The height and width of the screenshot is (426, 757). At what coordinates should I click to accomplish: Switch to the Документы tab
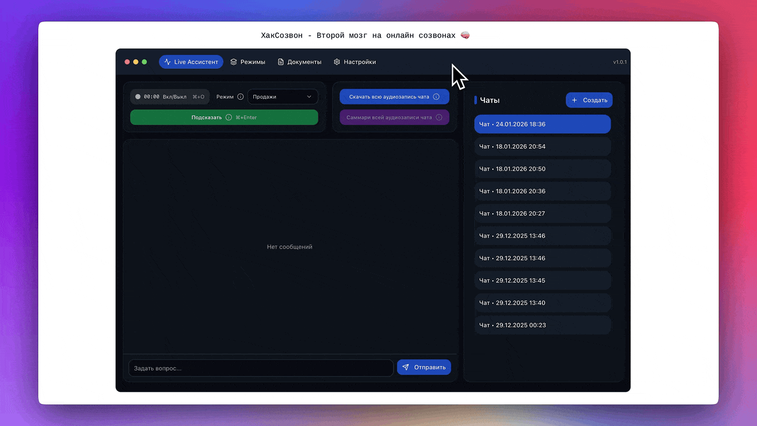click(x=299, y=62)
